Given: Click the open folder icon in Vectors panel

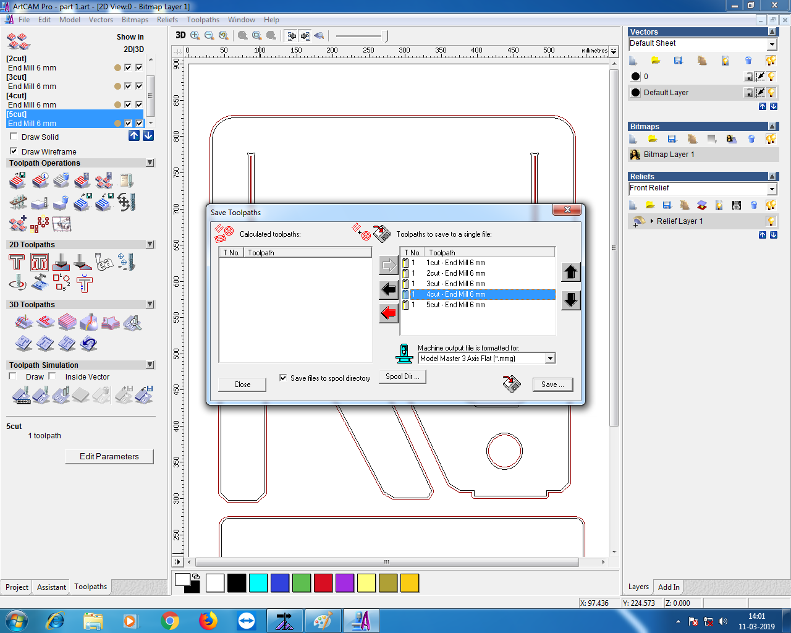Looking at the screenshot, I should point(655,60).
